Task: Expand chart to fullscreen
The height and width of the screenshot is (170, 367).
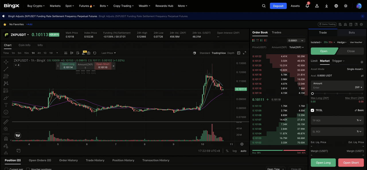Action: pyautogui.click(x=245, y=53)
